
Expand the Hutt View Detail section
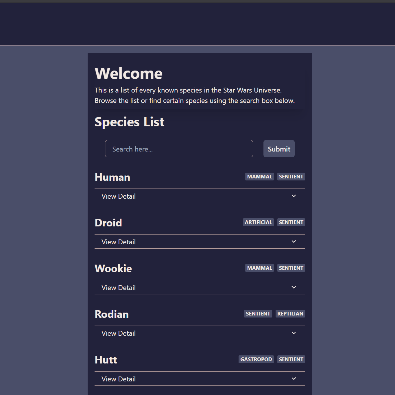(x=200, y=379)
